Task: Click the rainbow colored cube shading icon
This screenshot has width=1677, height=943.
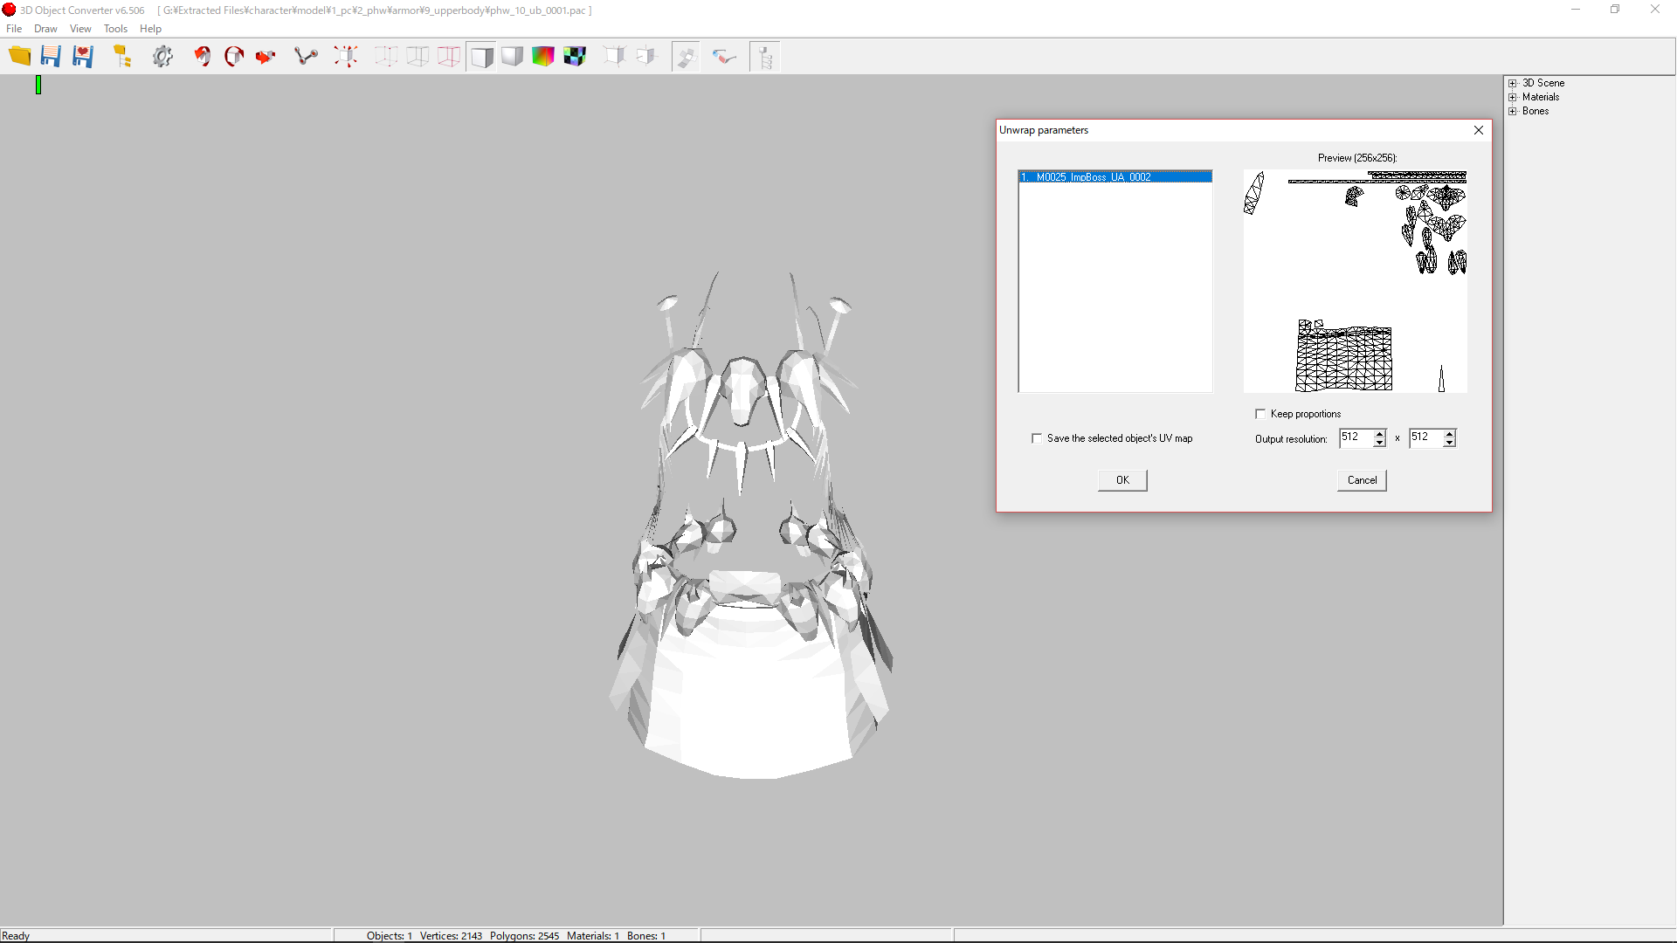Action: point(543,57)
